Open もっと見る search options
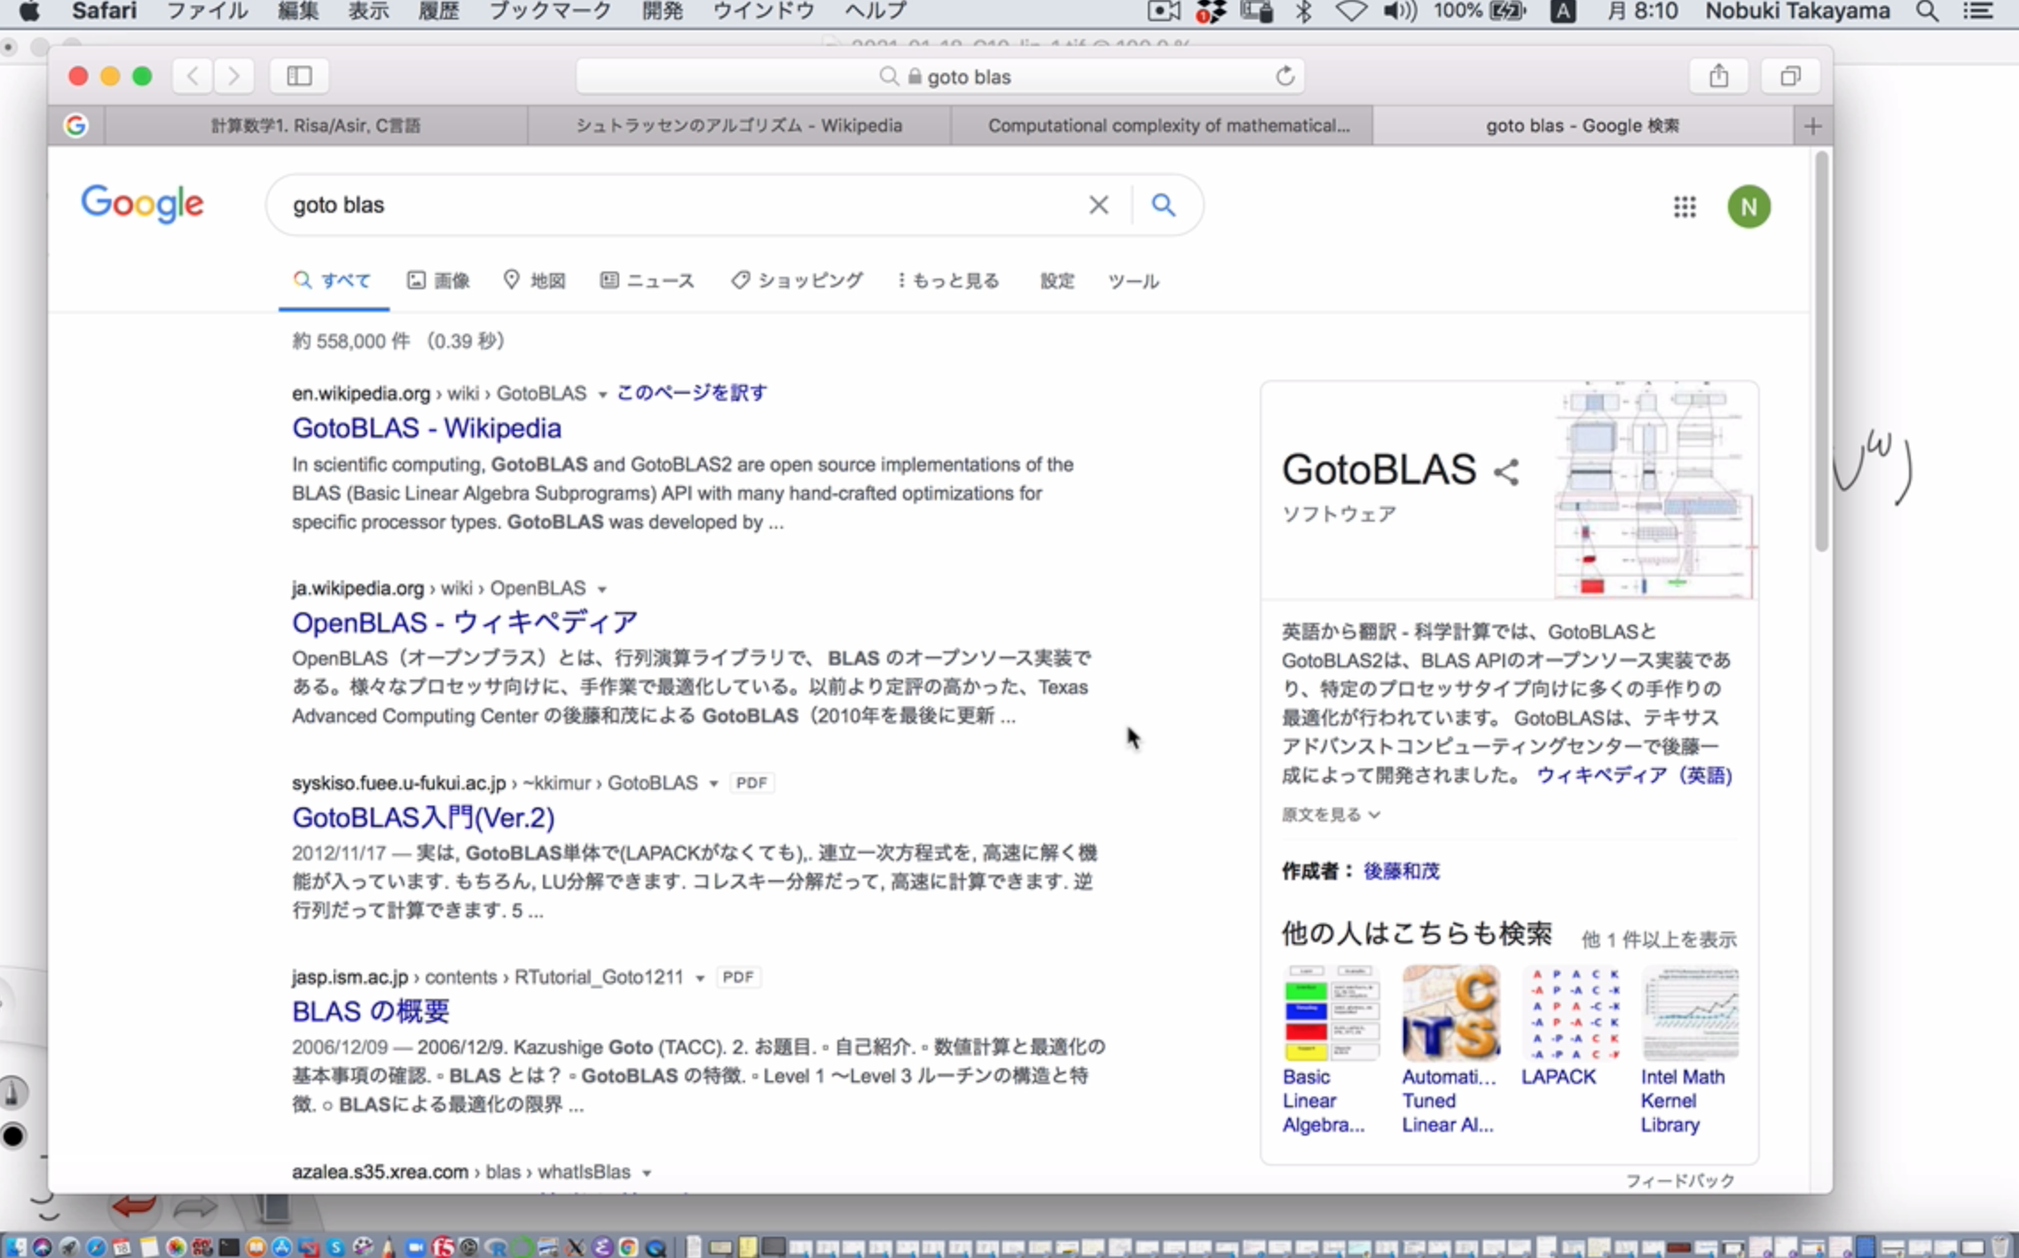Image resolution: width=2019 pixels, height=1258 pixels. point(948,281)
